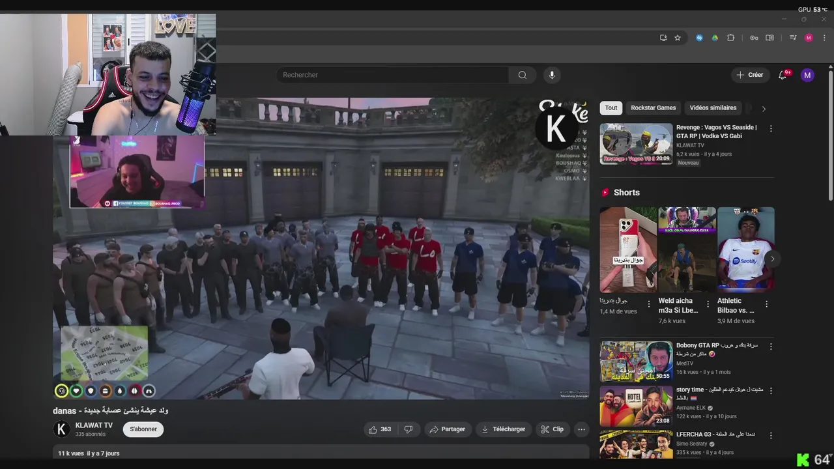The height and width of the screenshot is (469, 834).
Task: Open the YouTube notifications bell
Action: [x=783, y=75]
